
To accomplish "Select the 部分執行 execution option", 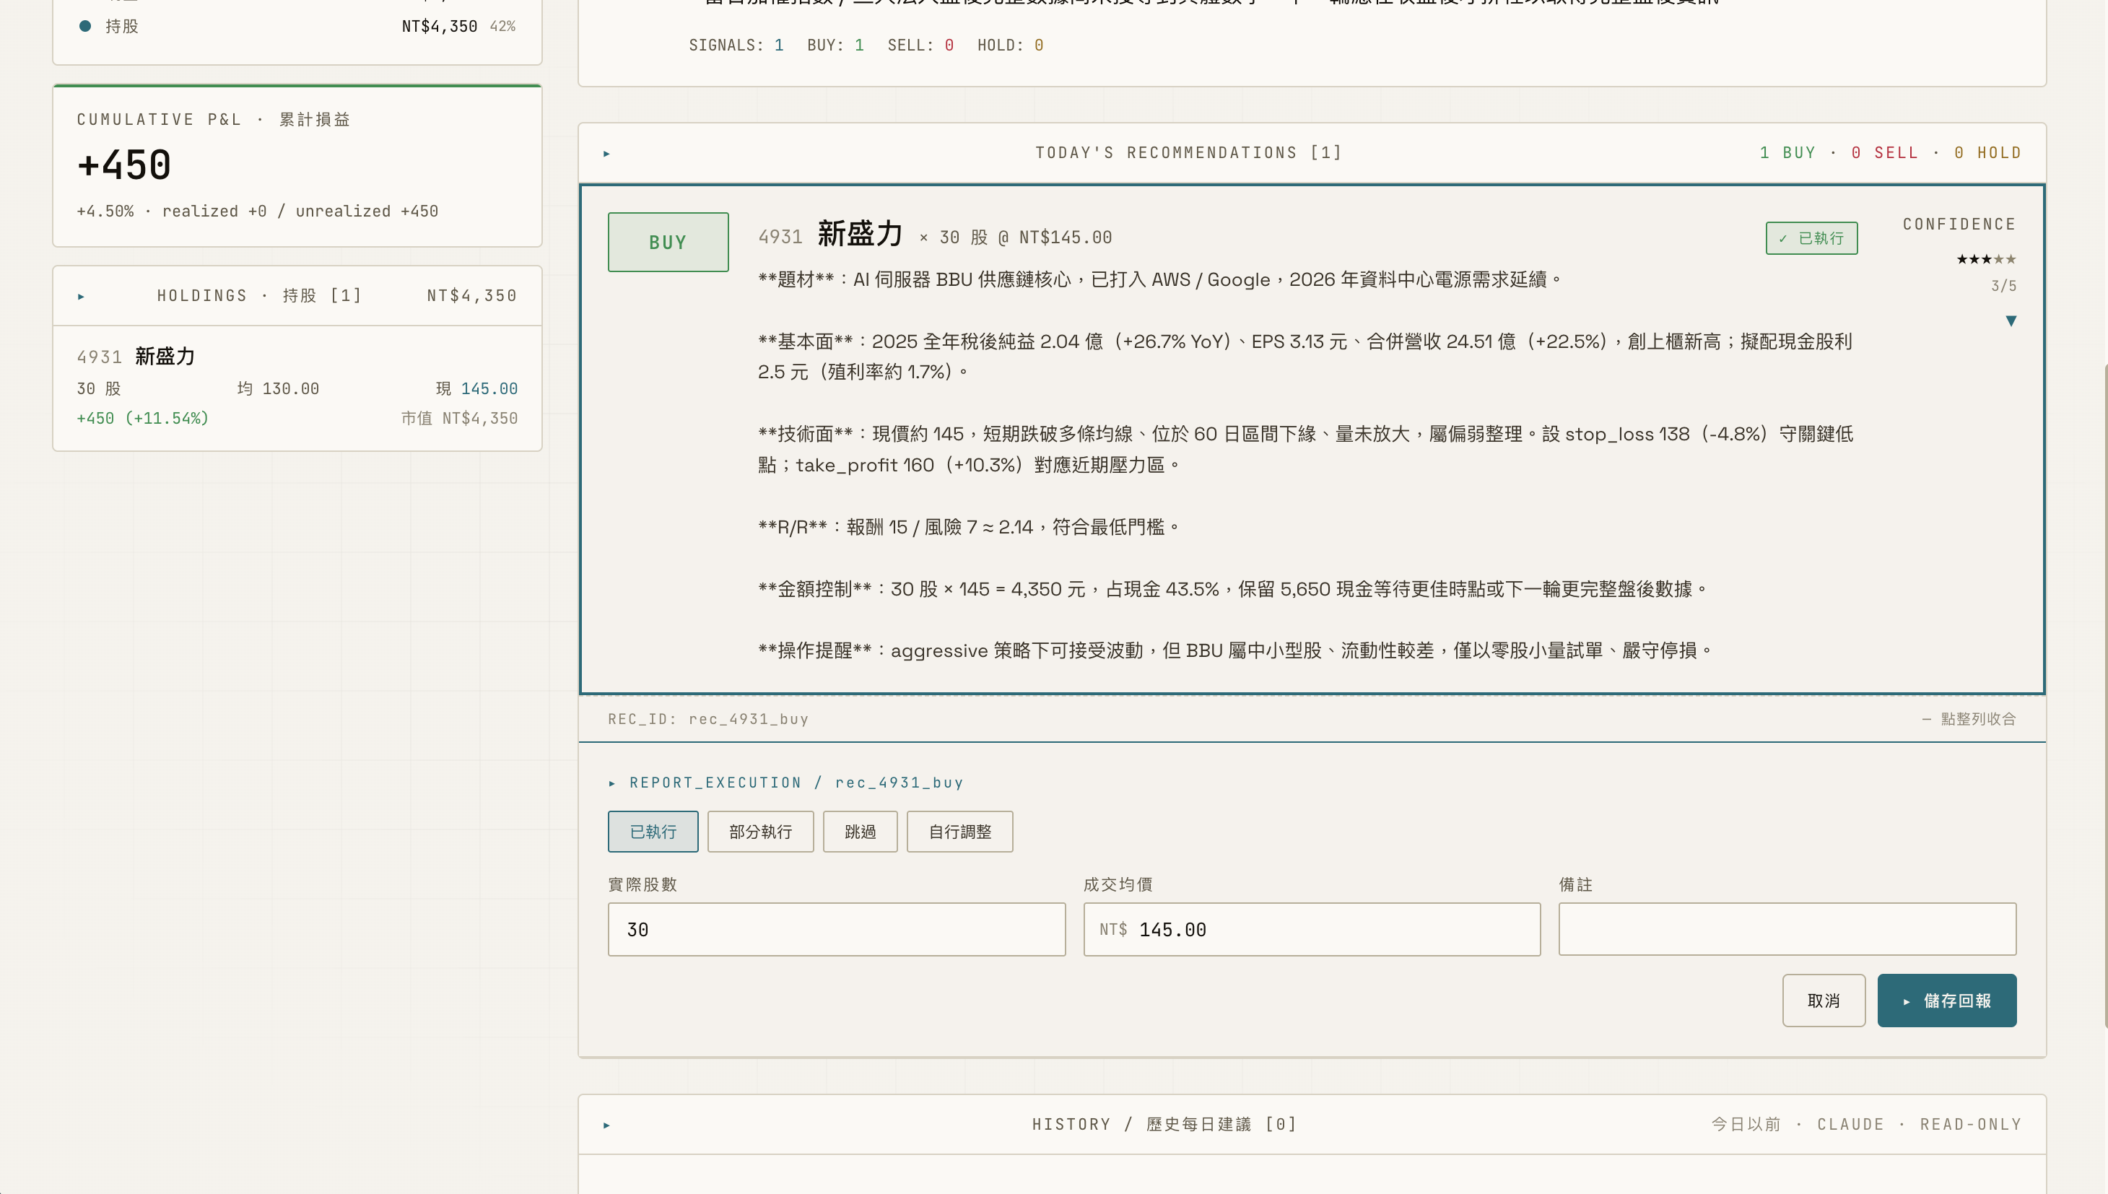I will 759,832.
